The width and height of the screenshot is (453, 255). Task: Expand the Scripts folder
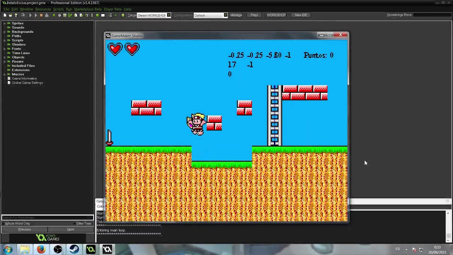click(4, 40)
